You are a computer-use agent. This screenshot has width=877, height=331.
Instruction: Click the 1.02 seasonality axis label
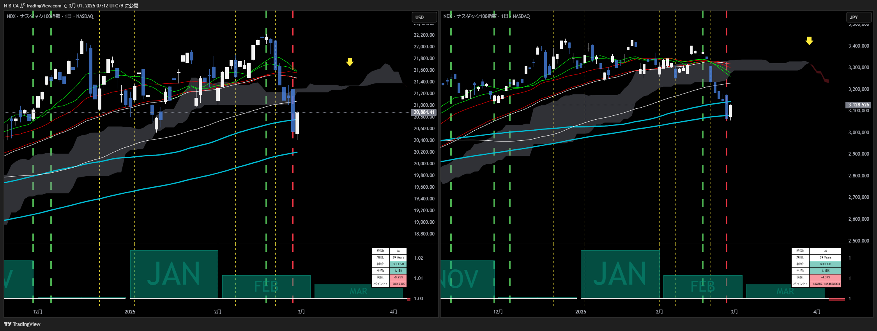coord(418,258)
